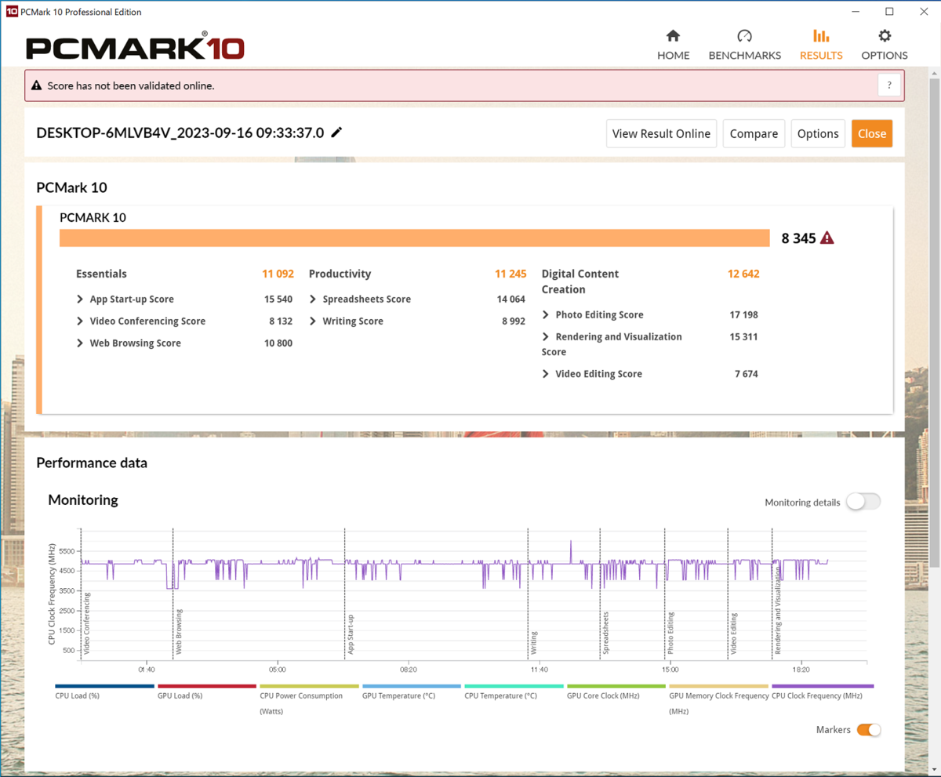Expand the Spreadsheets Score entry
The image size is (941, 777).
click(312, 299)
